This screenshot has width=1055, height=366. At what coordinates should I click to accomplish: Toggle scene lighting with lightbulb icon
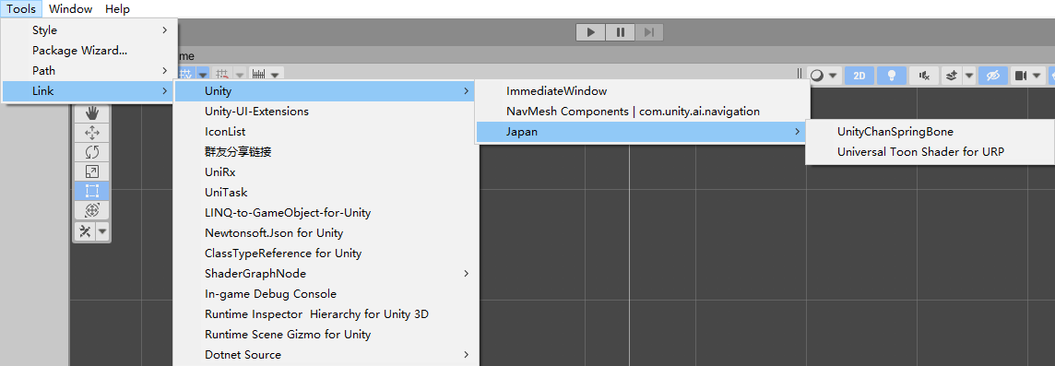(x=892, y=76)
